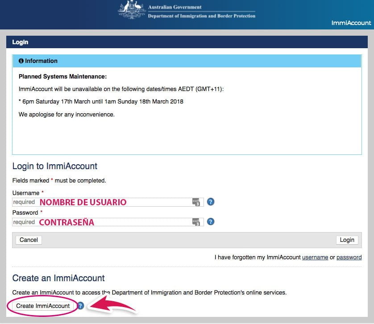
Task: Click the 'Create an ImmiAccount' heading
Action: (58, 278)
